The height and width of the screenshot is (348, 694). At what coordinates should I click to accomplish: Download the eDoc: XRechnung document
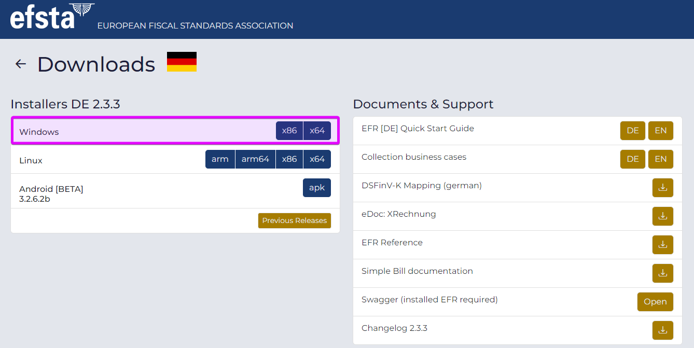click(x=662, y=216)
